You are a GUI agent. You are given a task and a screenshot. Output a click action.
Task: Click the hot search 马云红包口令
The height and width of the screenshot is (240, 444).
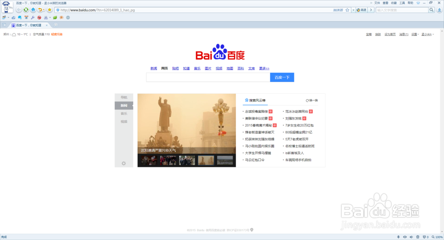[x=254, y=160]
